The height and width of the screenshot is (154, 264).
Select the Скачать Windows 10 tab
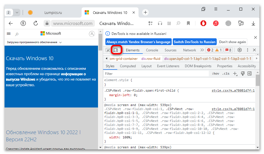click(110, 13)
